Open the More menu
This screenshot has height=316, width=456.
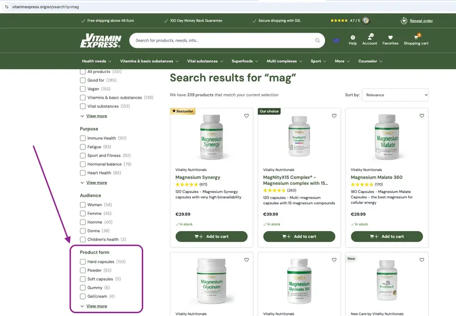click(343, 61)
